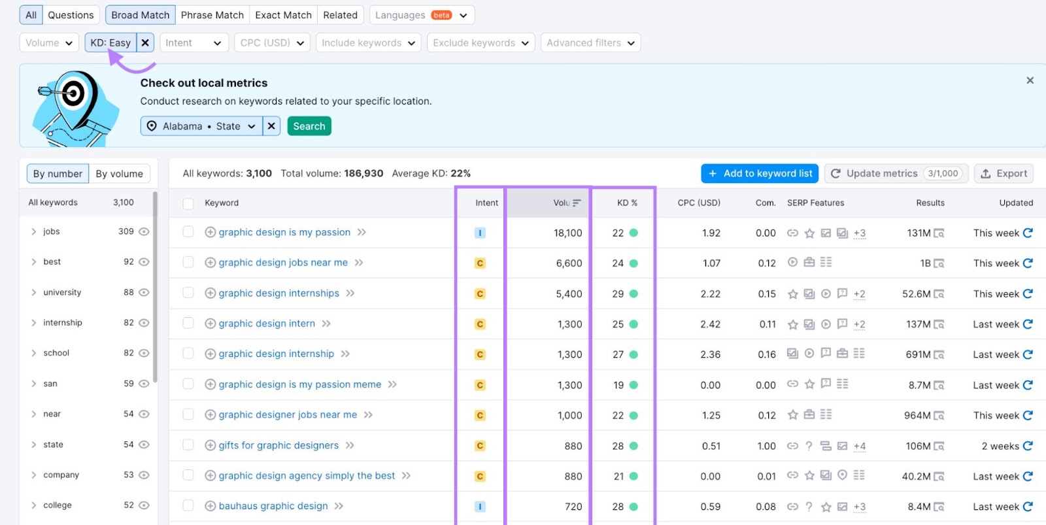Remove the KD: Easy filter
This screenshot has height=525, width=1046.
pos(145,42)
